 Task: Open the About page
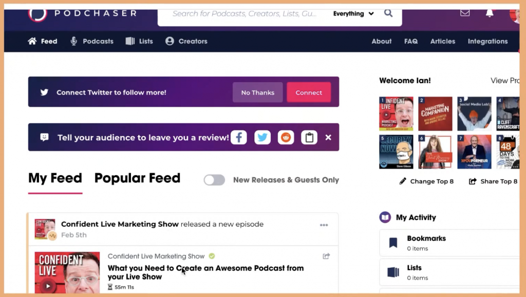[382, 41]
